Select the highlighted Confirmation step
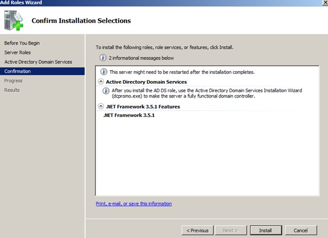This screenshot has height=238, width=328. click(18, 71)
